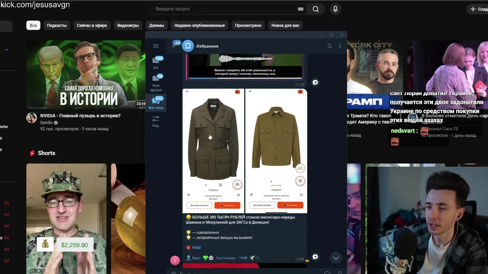Click the star under the right shirt image

click(x=301, y=195)
